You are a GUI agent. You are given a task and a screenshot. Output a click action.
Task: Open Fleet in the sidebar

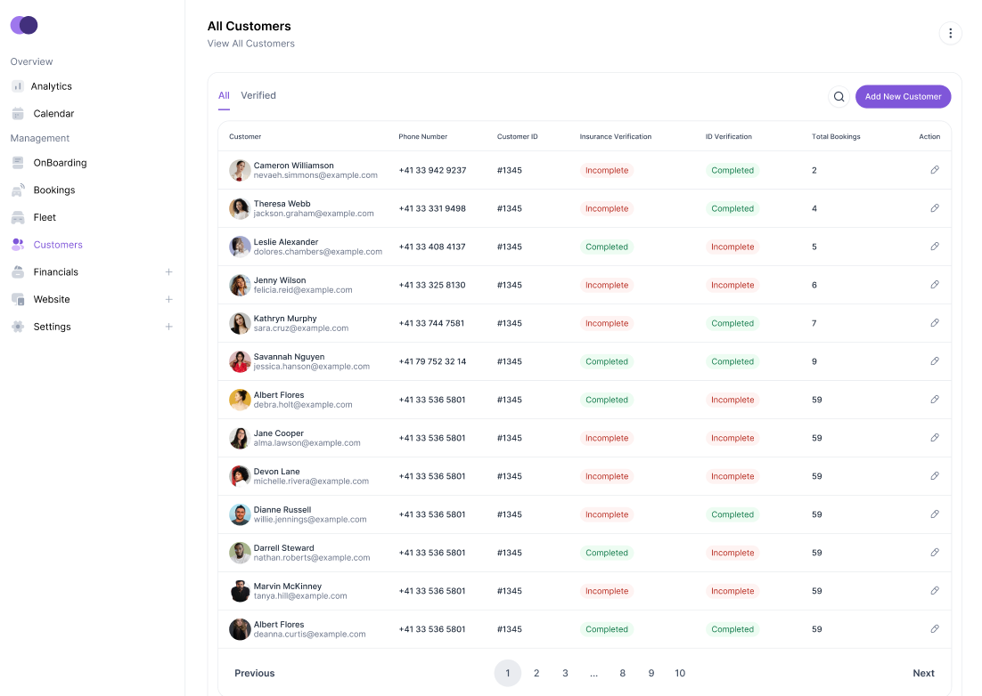[x=45, y=217]
